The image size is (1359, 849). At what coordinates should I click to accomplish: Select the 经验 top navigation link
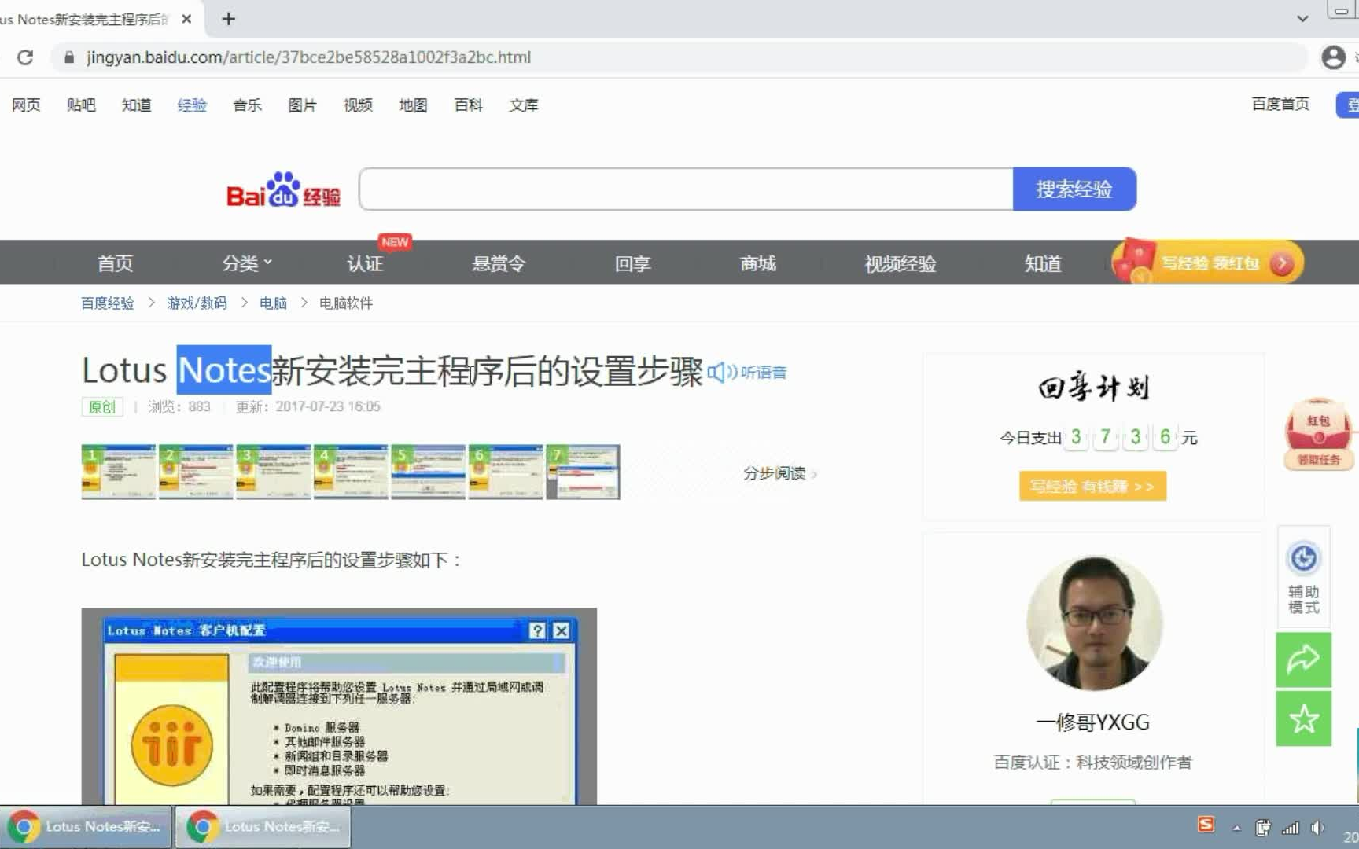tap(192, 105)
